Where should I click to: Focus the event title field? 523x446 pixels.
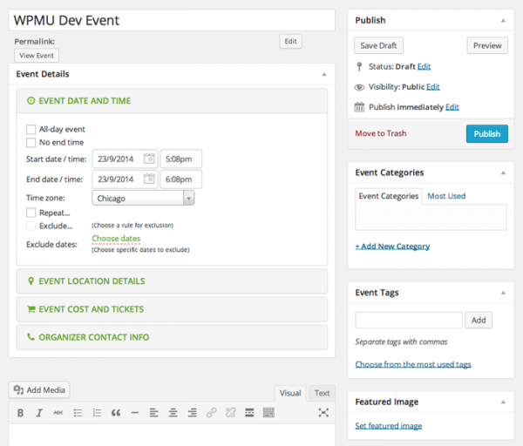pyautogui.click(x=172, y=20)
